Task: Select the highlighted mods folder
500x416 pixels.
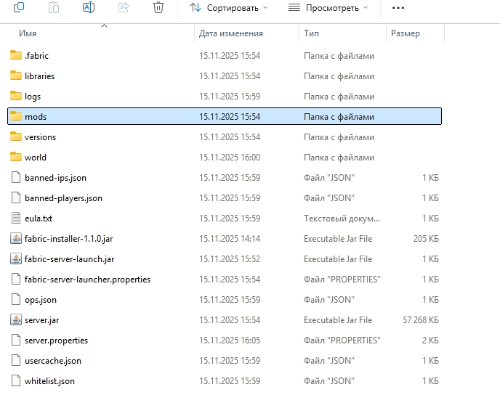Action: (x=36, y=117)
